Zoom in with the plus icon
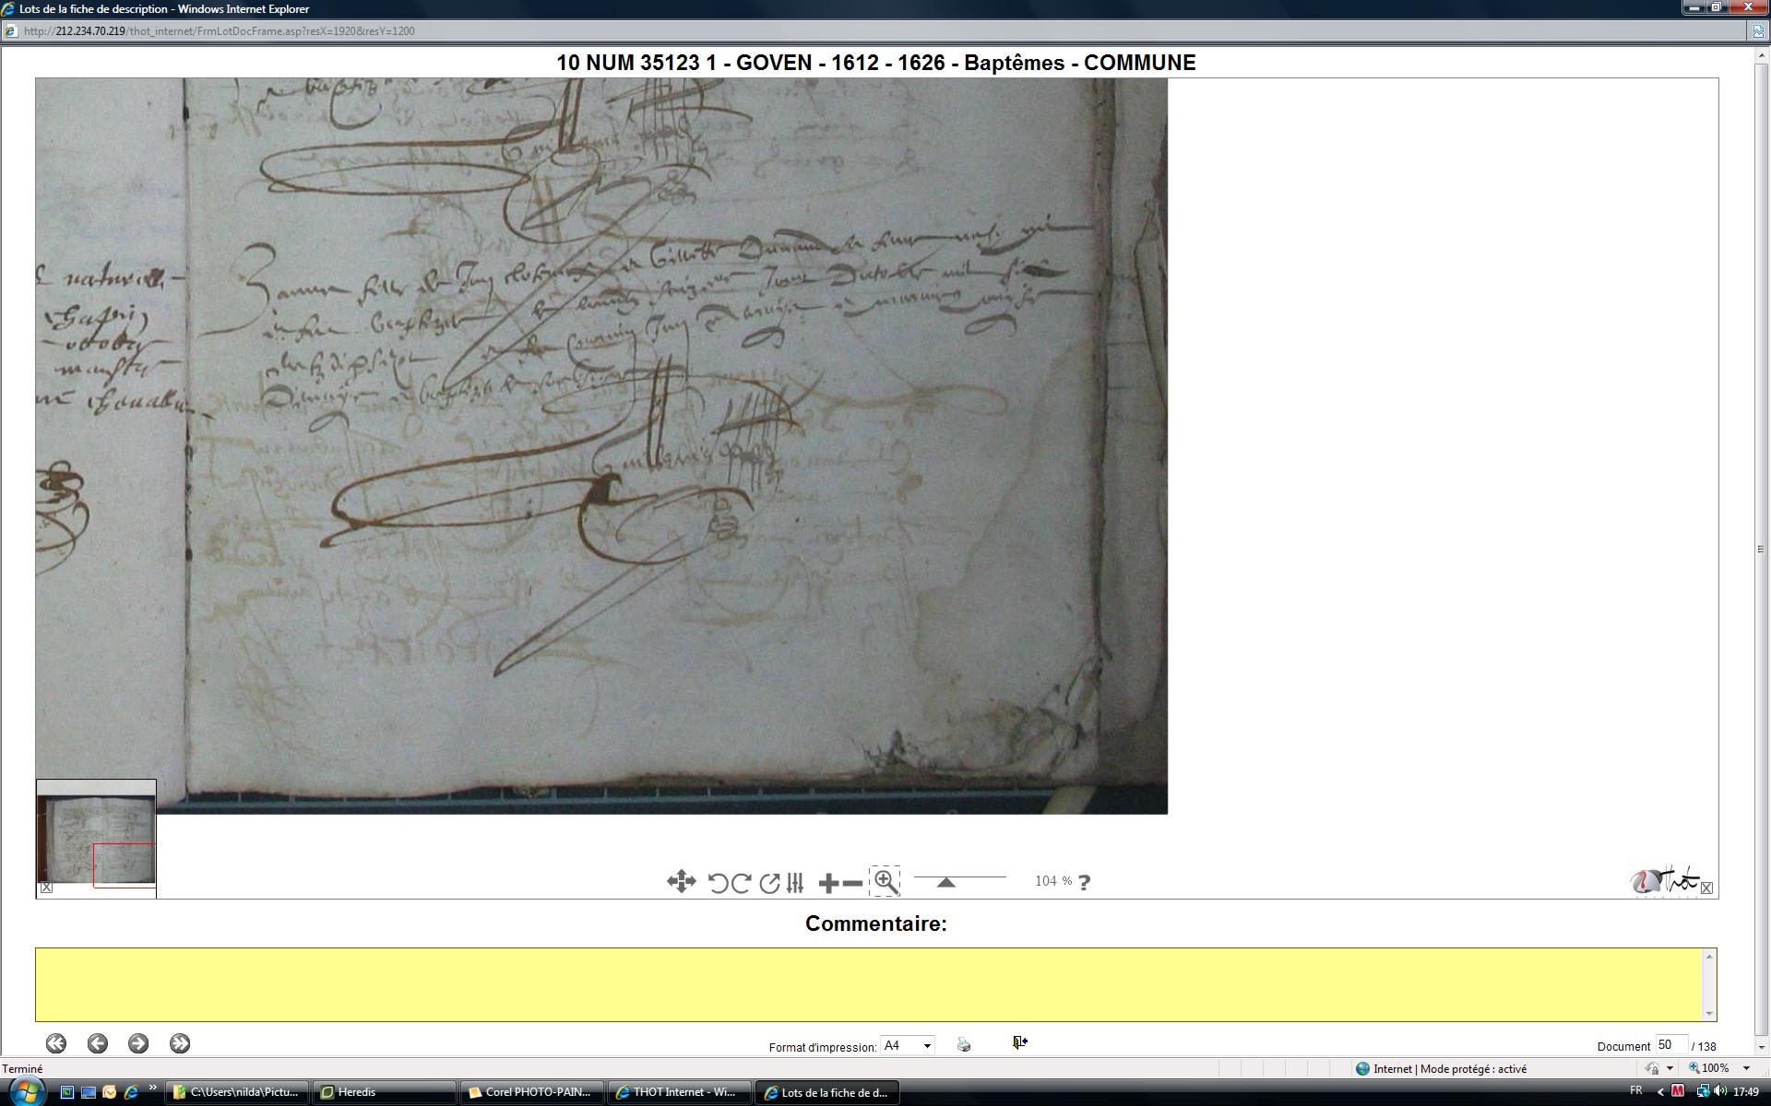Viewport: 1771px width, 1106px height. pos(827,883)
